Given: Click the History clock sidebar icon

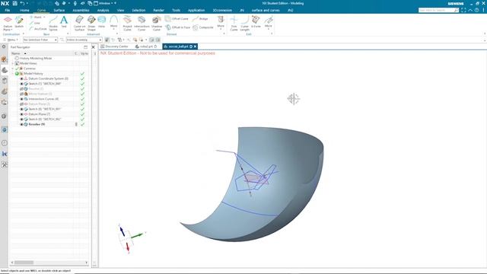Looking at the screenshot, I should click(5, 143).
